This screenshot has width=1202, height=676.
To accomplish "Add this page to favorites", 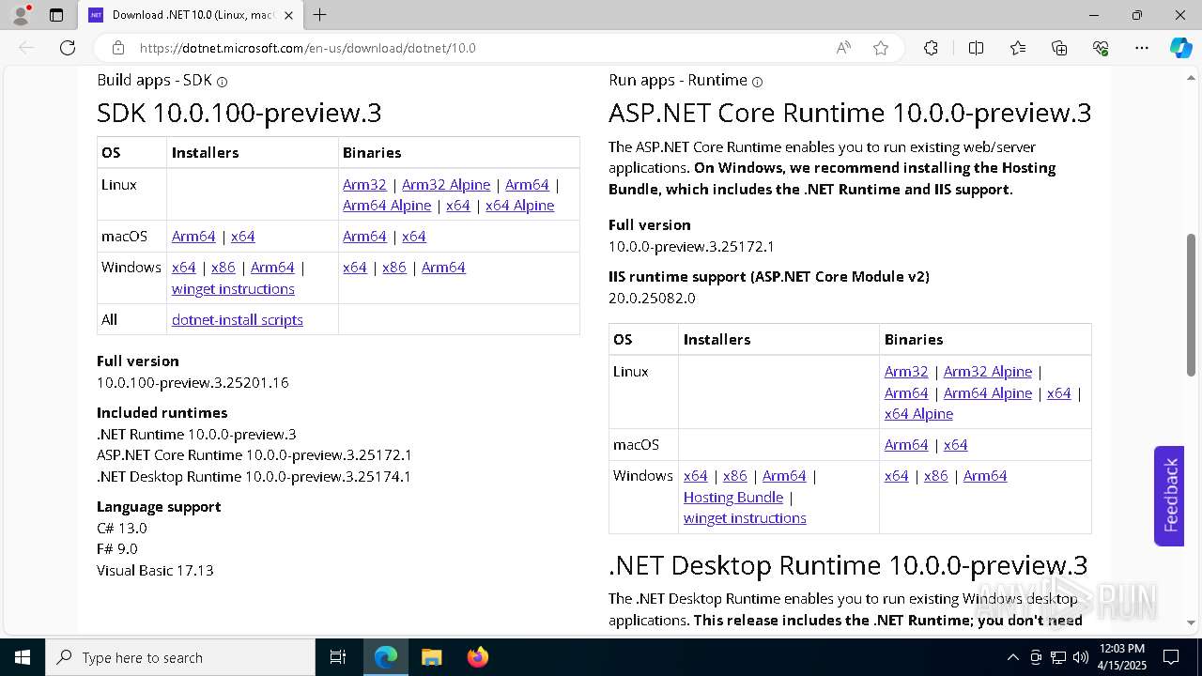I will (881, 48).
